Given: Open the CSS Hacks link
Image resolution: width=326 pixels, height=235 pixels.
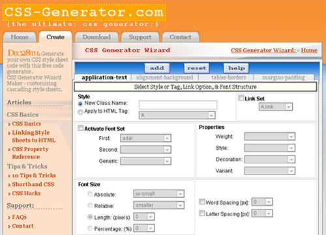Looking at the screenshot, I should click(26, 193).
